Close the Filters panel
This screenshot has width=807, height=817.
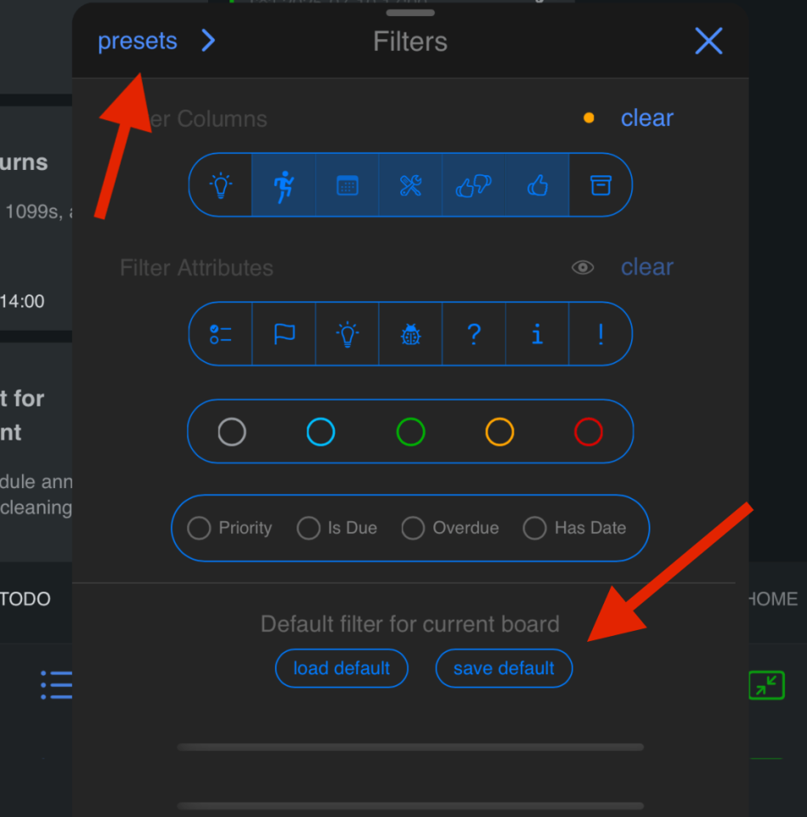[708, 41]
